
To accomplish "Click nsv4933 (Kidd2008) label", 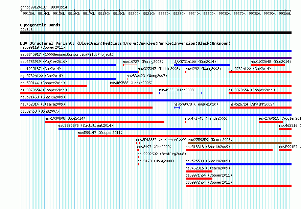I will tap(177, 90).
